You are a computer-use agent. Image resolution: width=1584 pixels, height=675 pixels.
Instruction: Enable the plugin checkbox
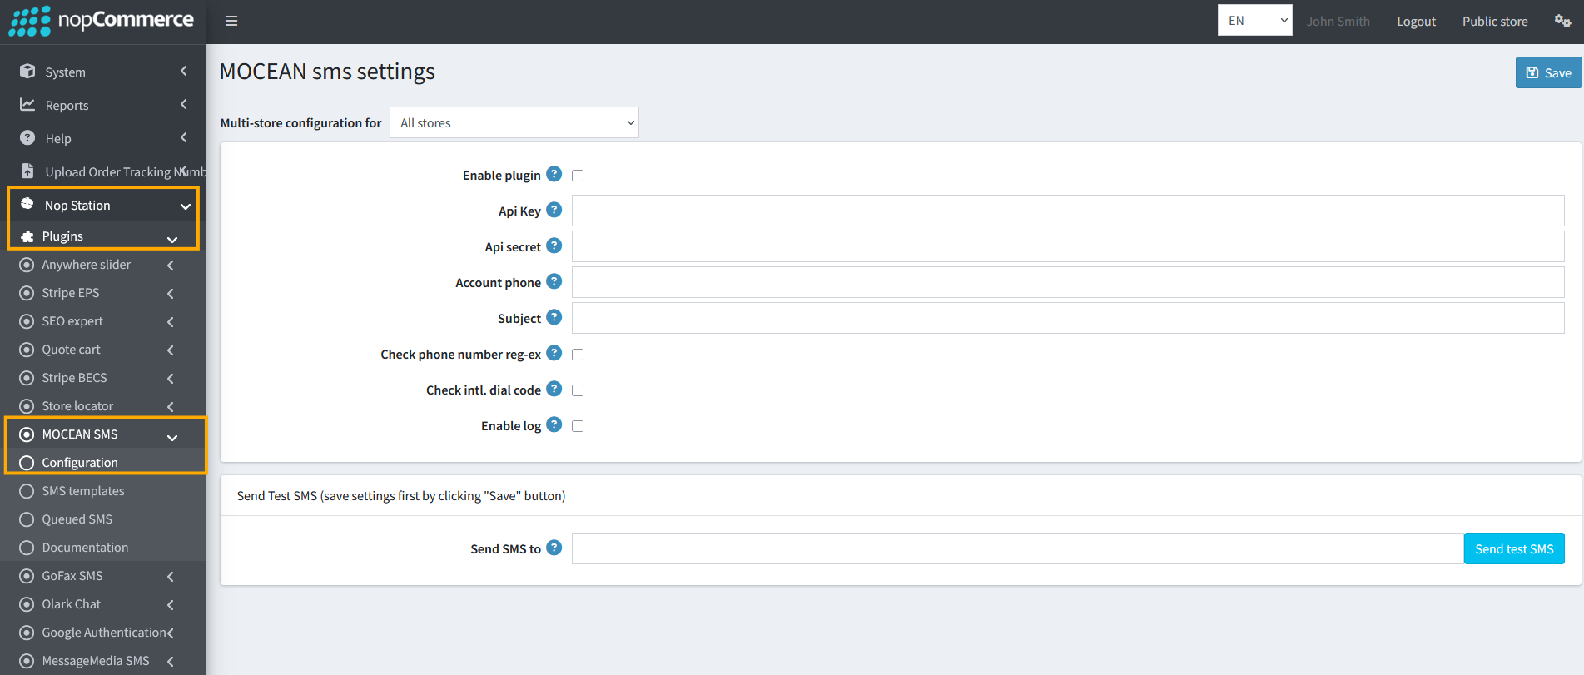coord(578,176)
